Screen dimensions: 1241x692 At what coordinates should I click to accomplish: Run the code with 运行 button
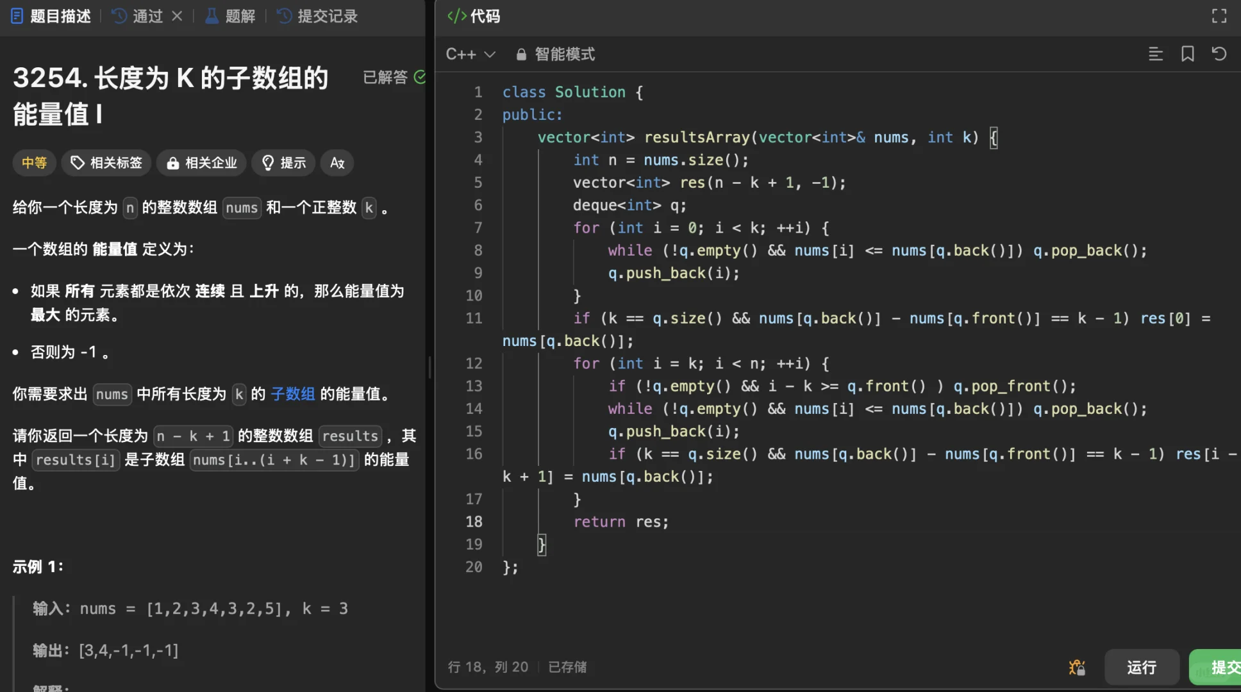coord(1142,668)
